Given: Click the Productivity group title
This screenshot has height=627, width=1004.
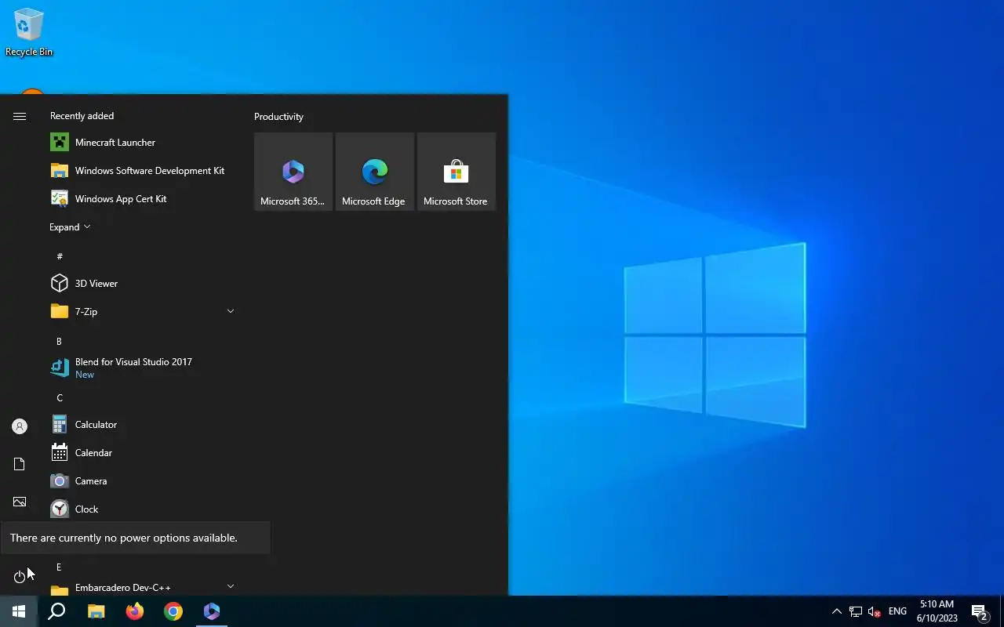Looking at the screenshot, I should click(x=278, y=116).
